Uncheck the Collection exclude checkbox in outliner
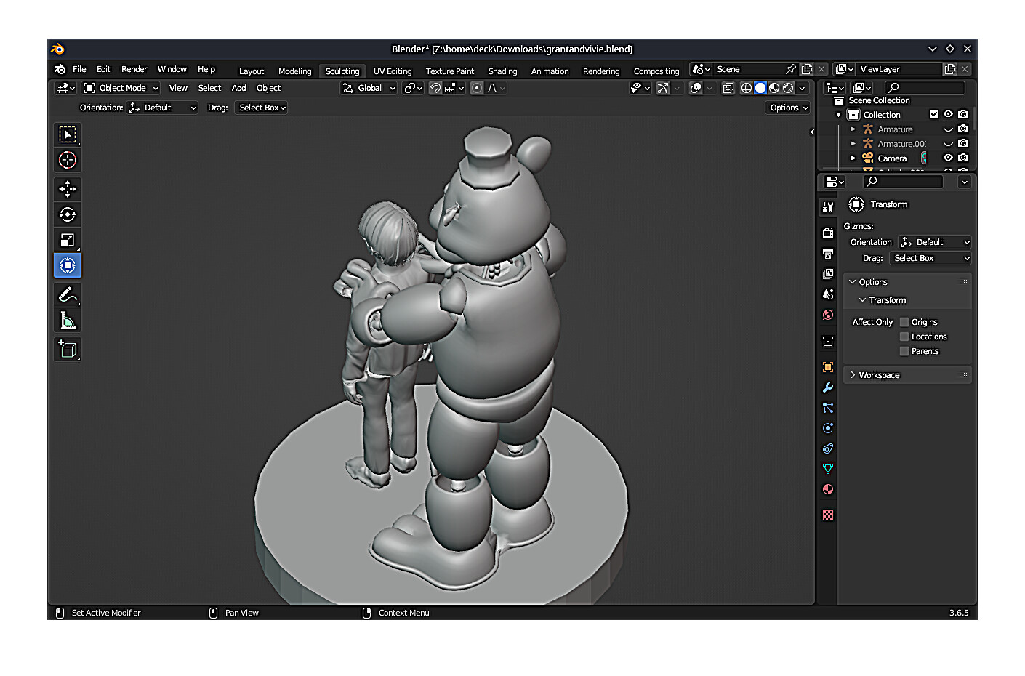 [x=934, y=114]
